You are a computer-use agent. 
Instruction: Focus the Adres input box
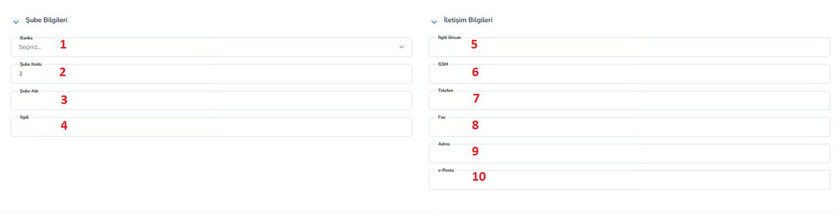tap(629, 153)
